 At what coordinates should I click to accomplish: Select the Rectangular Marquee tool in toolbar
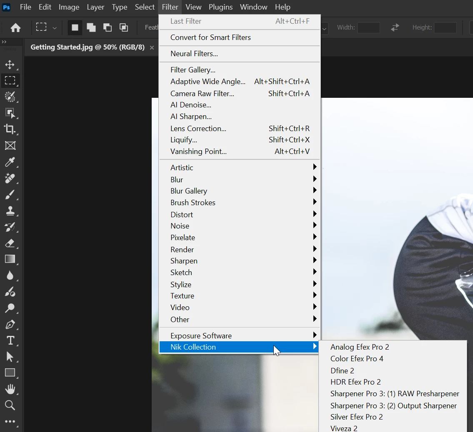[x=10, y=81]
